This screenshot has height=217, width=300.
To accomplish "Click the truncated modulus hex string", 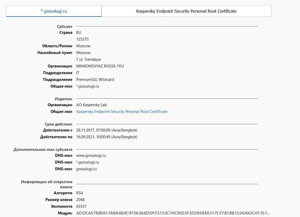I will click(x=173, y=213).
